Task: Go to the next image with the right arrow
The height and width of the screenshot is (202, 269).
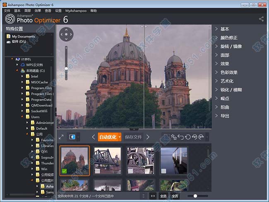Action: [148, 137]
